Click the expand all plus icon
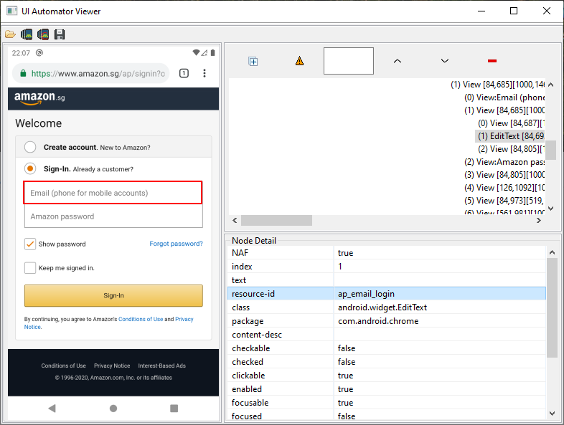 coord(253,62)
